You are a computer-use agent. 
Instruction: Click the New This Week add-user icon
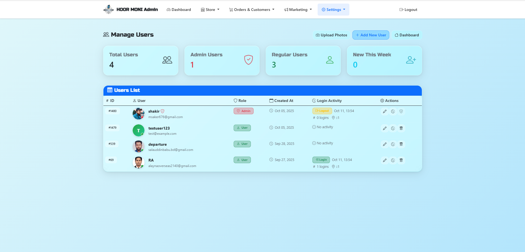411,60
